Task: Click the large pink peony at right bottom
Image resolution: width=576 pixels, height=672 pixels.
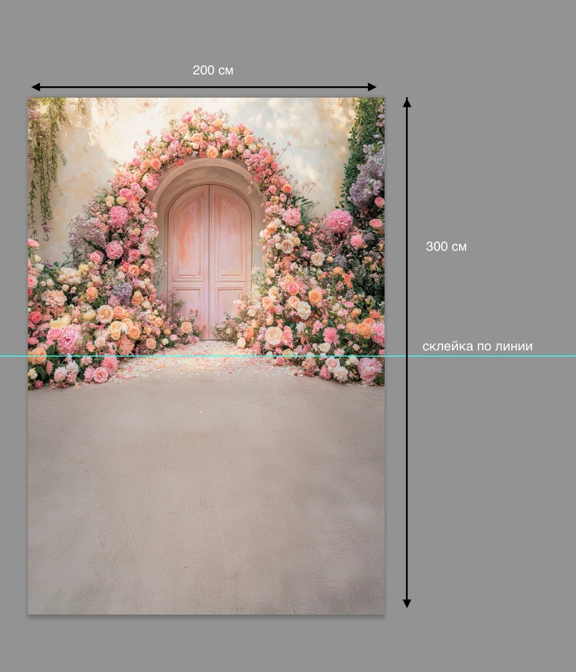Action: (370, 369)
